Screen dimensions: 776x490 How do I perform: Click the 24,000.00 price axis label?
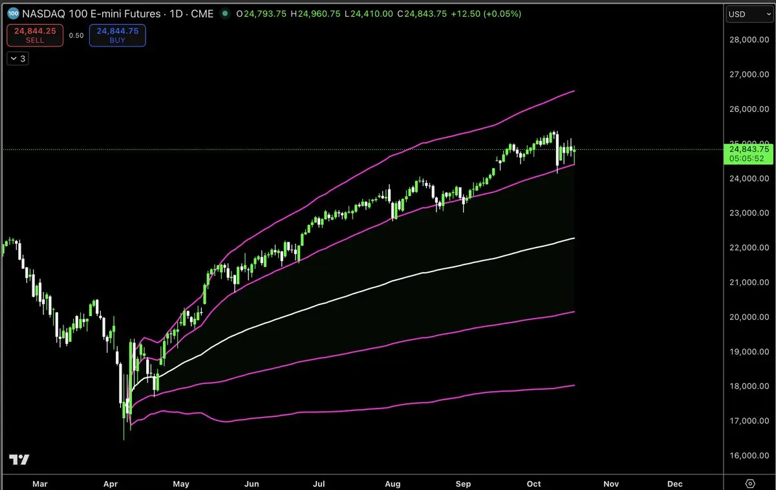(x=749, y=178)
